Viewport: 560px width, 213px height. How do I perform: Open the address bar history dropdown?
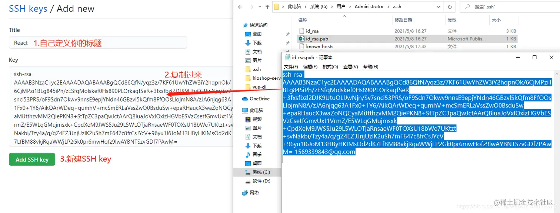coord(439,6)
